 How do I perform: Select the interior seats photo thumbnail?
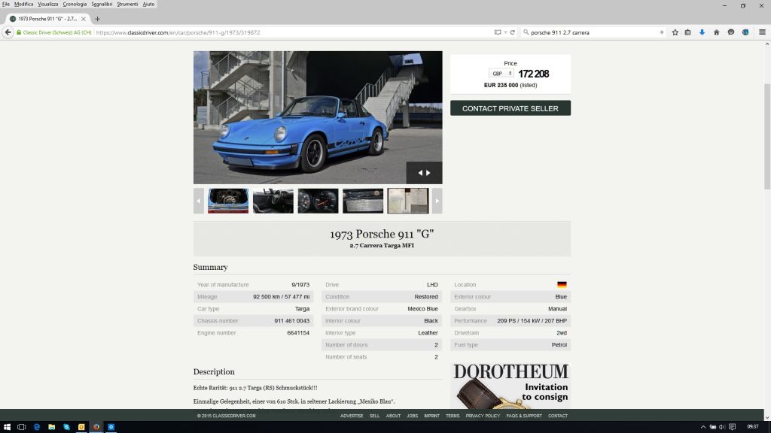tap(273, 201)
